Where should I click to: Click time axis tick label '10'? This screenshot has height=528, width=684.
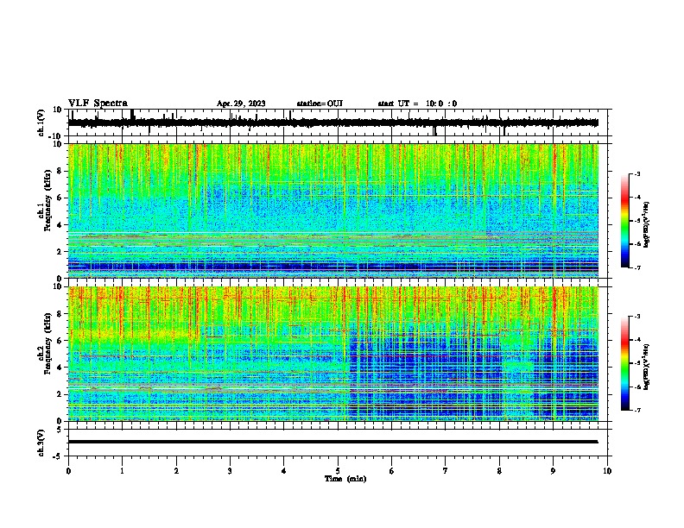pos(607,471)
